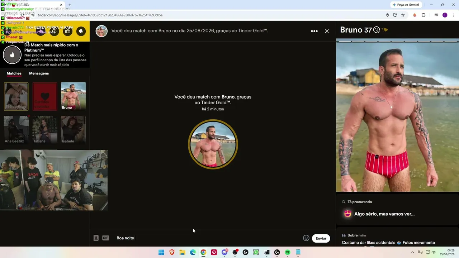
Task: Open the emoji picker beside Enviar
Action: [x=306, y=238]
